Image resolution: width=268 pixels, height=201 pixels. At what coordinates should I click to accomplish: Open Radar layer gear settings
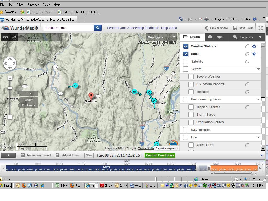pos(254,54)
